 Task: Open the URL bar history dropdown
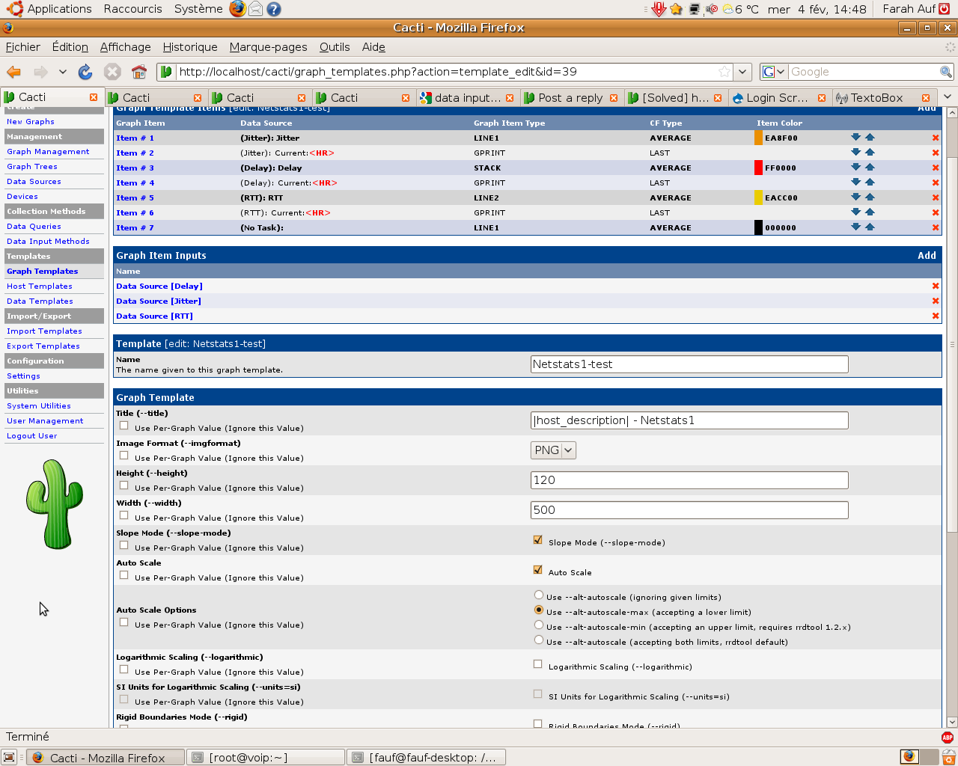tap(742, 72)
